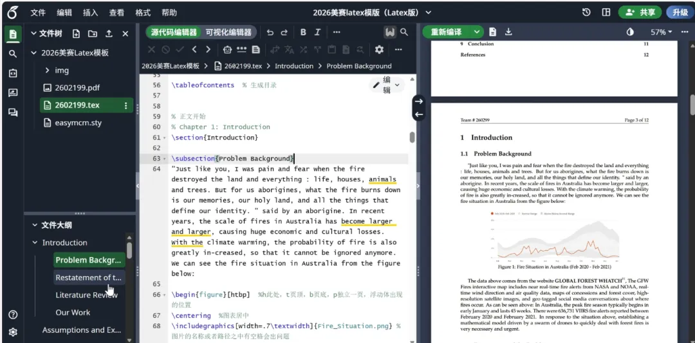View compile logs document icon
The width and height of the screenshot is (695, 343).
492,32
